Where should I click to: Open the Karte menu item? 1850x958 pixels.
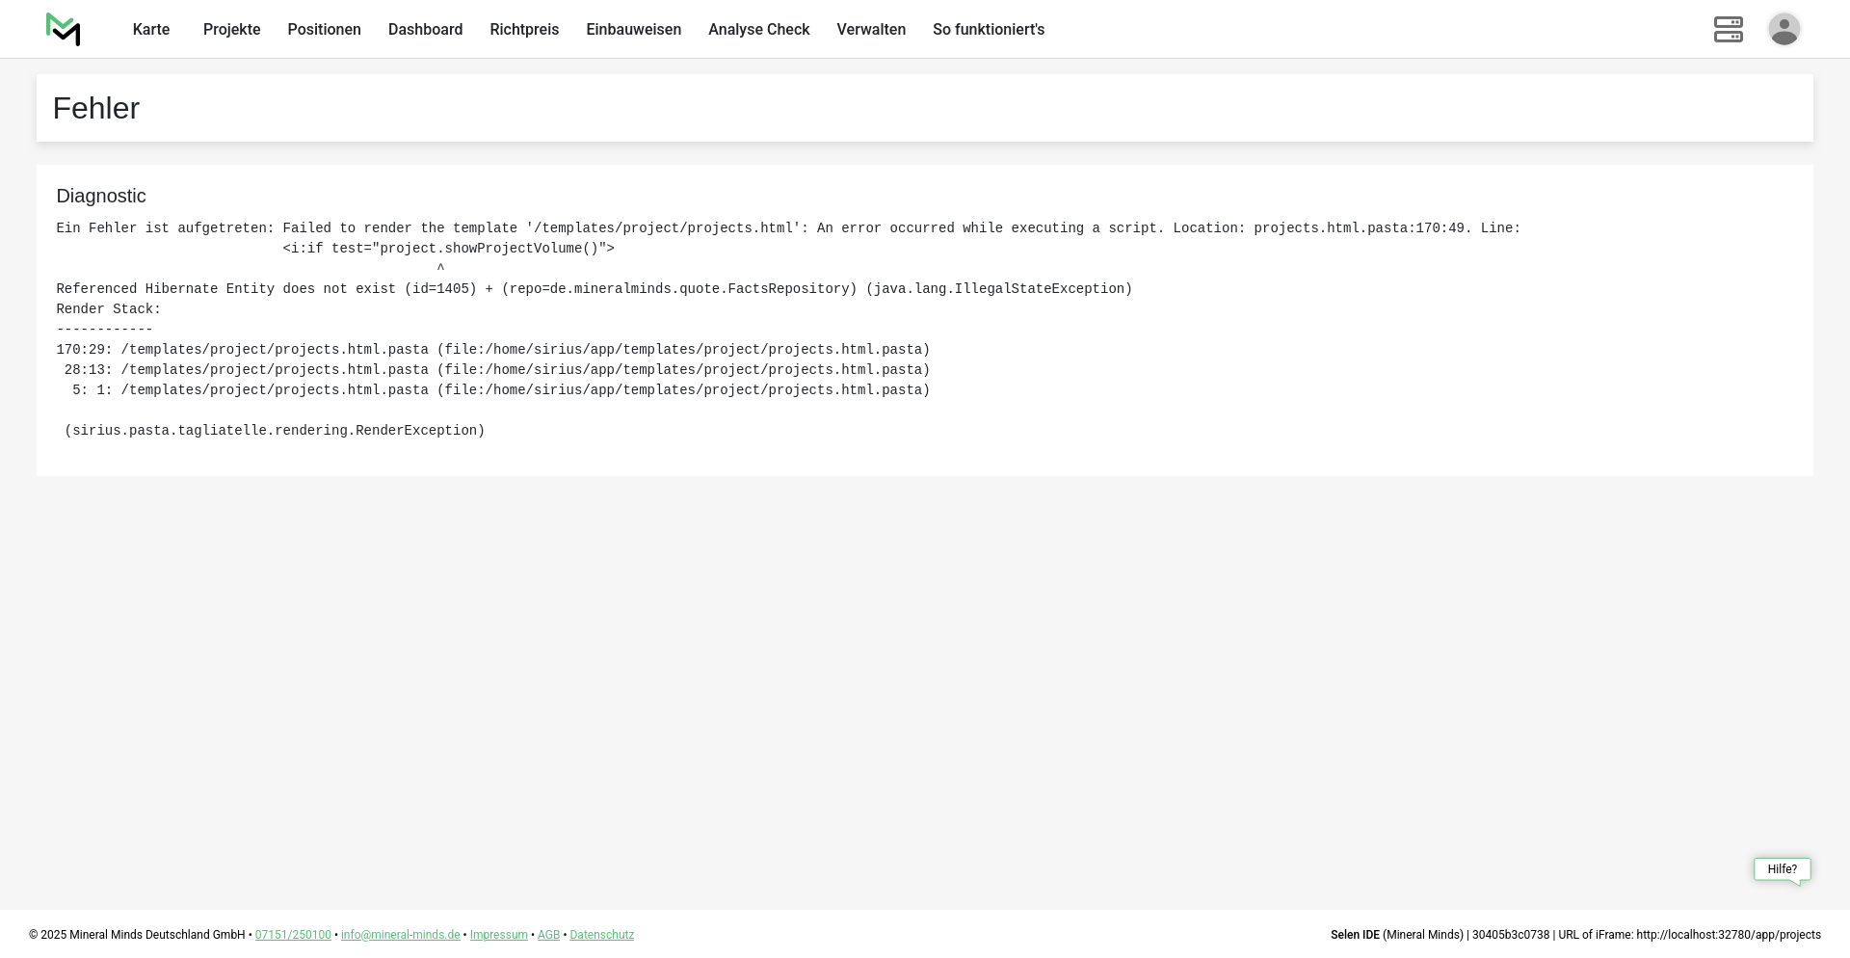[x=151, y=30]
